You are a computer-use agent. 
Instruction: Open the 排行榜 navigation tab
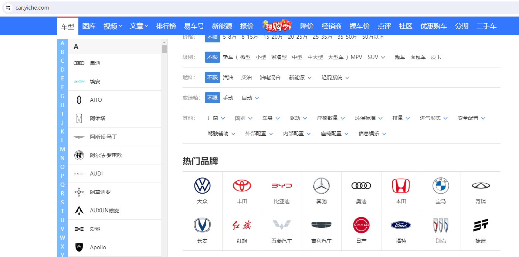click(x=166, y=26)
